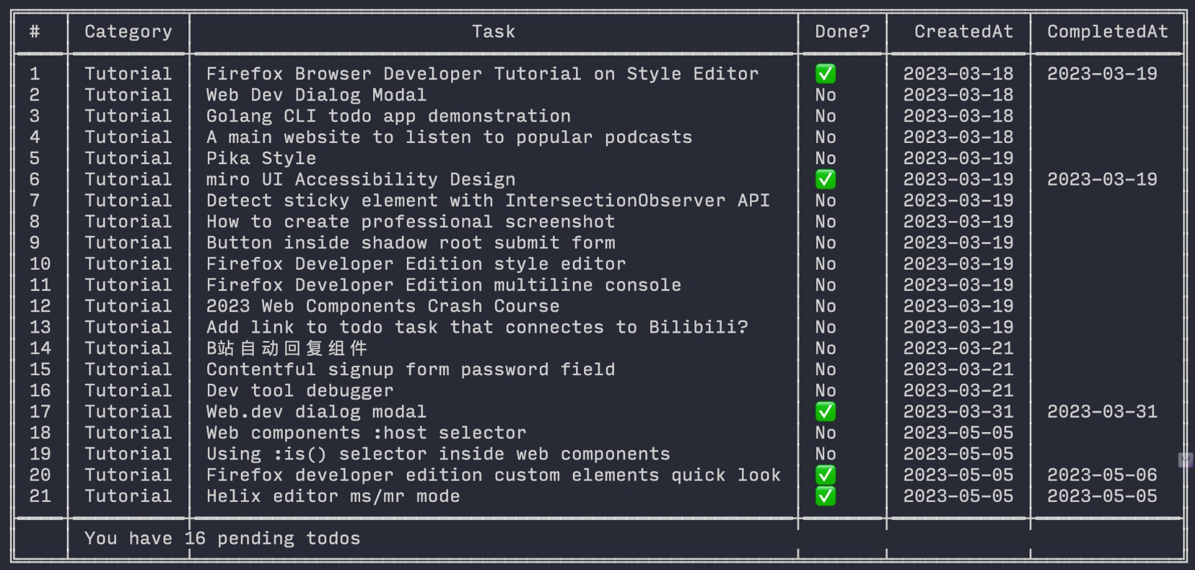Image resolution: width=1195 pixels, height=570 pixels.
Task: Click green checkmark for Helix editor task
Action: point(825,496)
